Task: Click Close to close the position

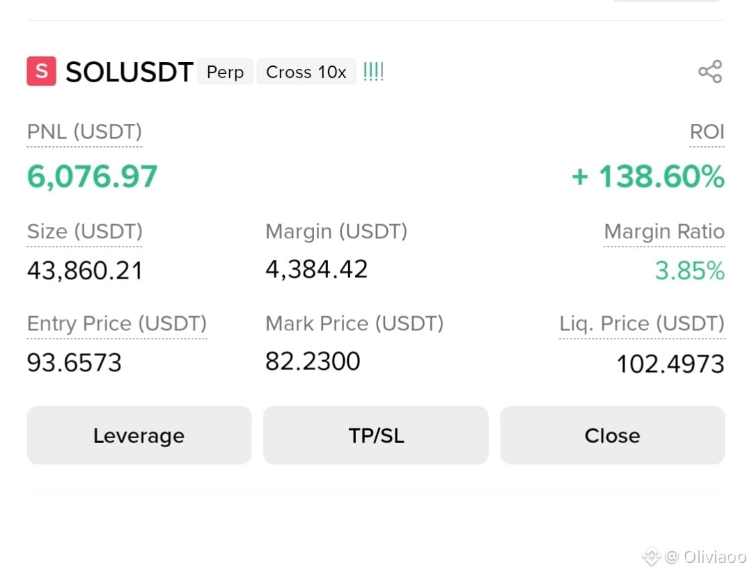Action: [613, 435]
